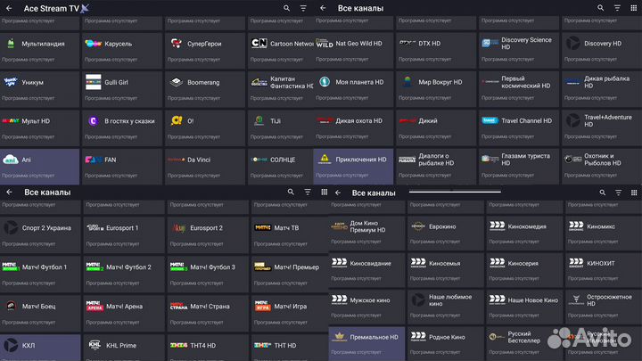Viewport: 642px width, 361px height.
Task: Open the filter icon above Киномикс channel
Action: pyautogui.click(x=618, y=193)
